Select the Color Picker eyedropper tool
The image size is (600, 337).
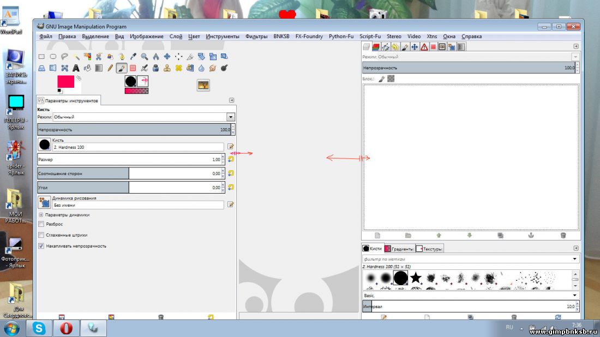[x=133, y=57]
